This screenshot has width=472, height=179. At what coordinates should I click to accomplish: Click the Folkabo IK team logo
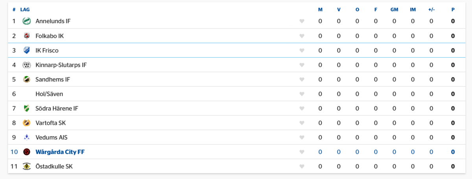point(26,36)
